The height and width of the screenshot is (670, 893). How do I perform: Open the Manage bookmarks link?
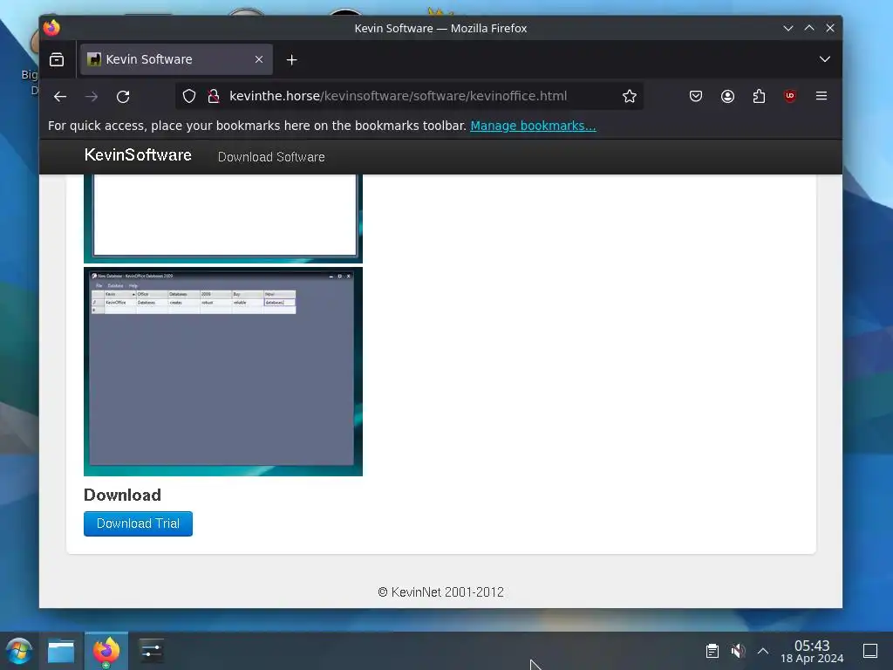point(533,126)
